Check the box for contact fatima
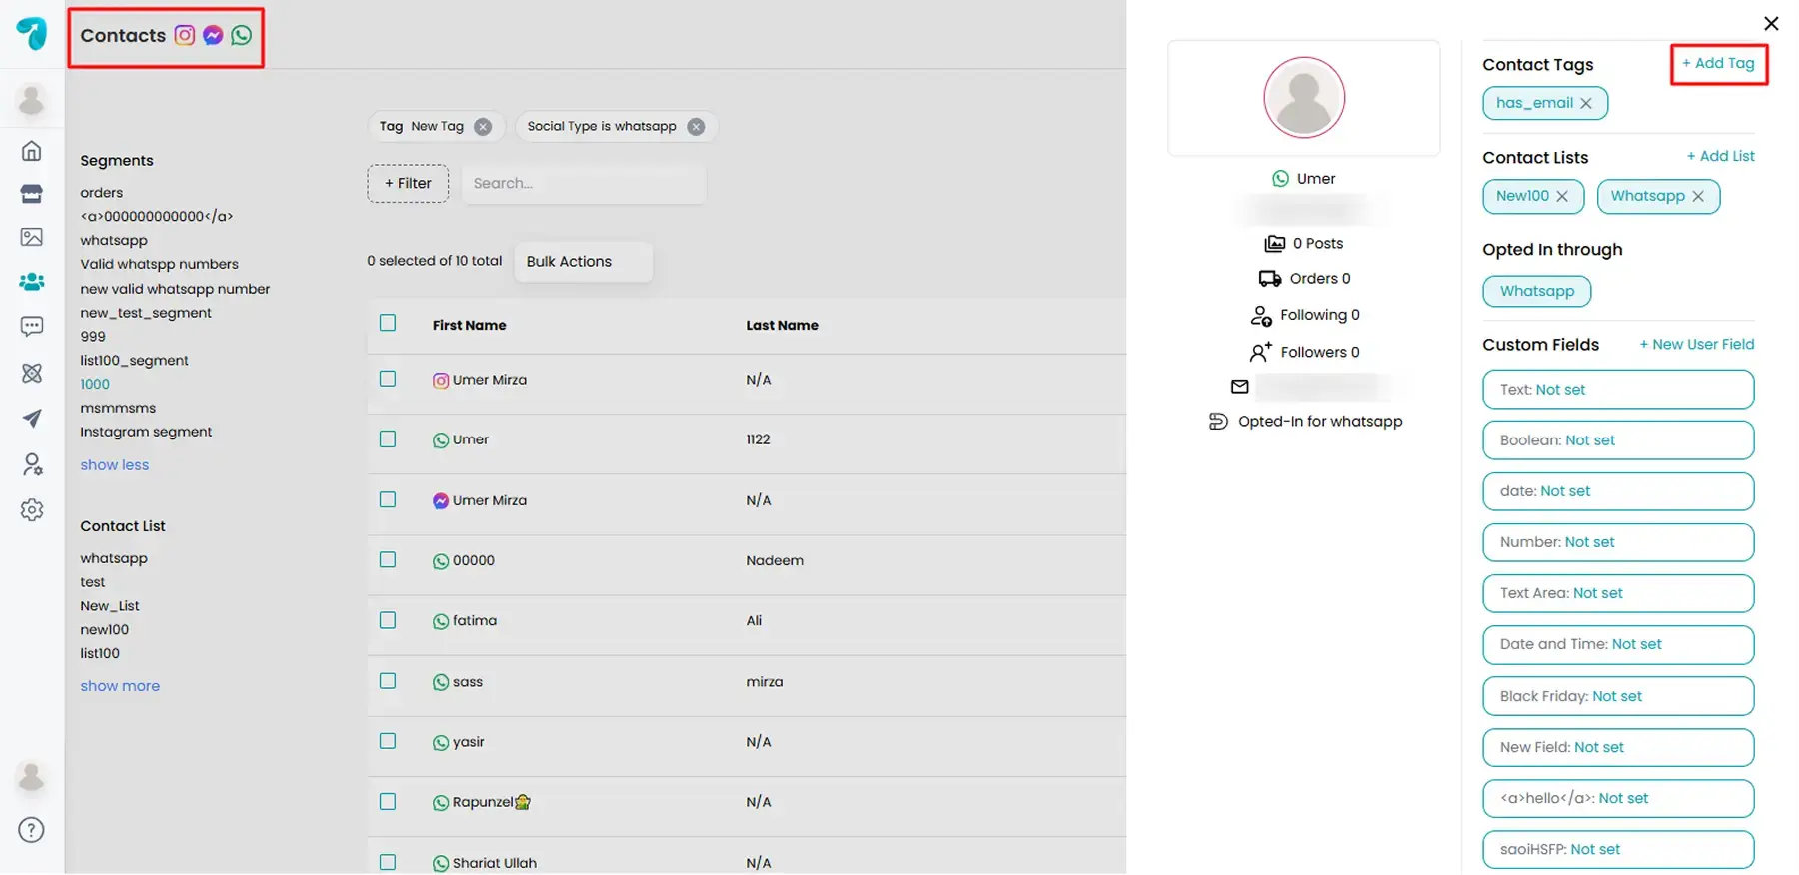Screen dimensions: 1799x875 [388, 620]
